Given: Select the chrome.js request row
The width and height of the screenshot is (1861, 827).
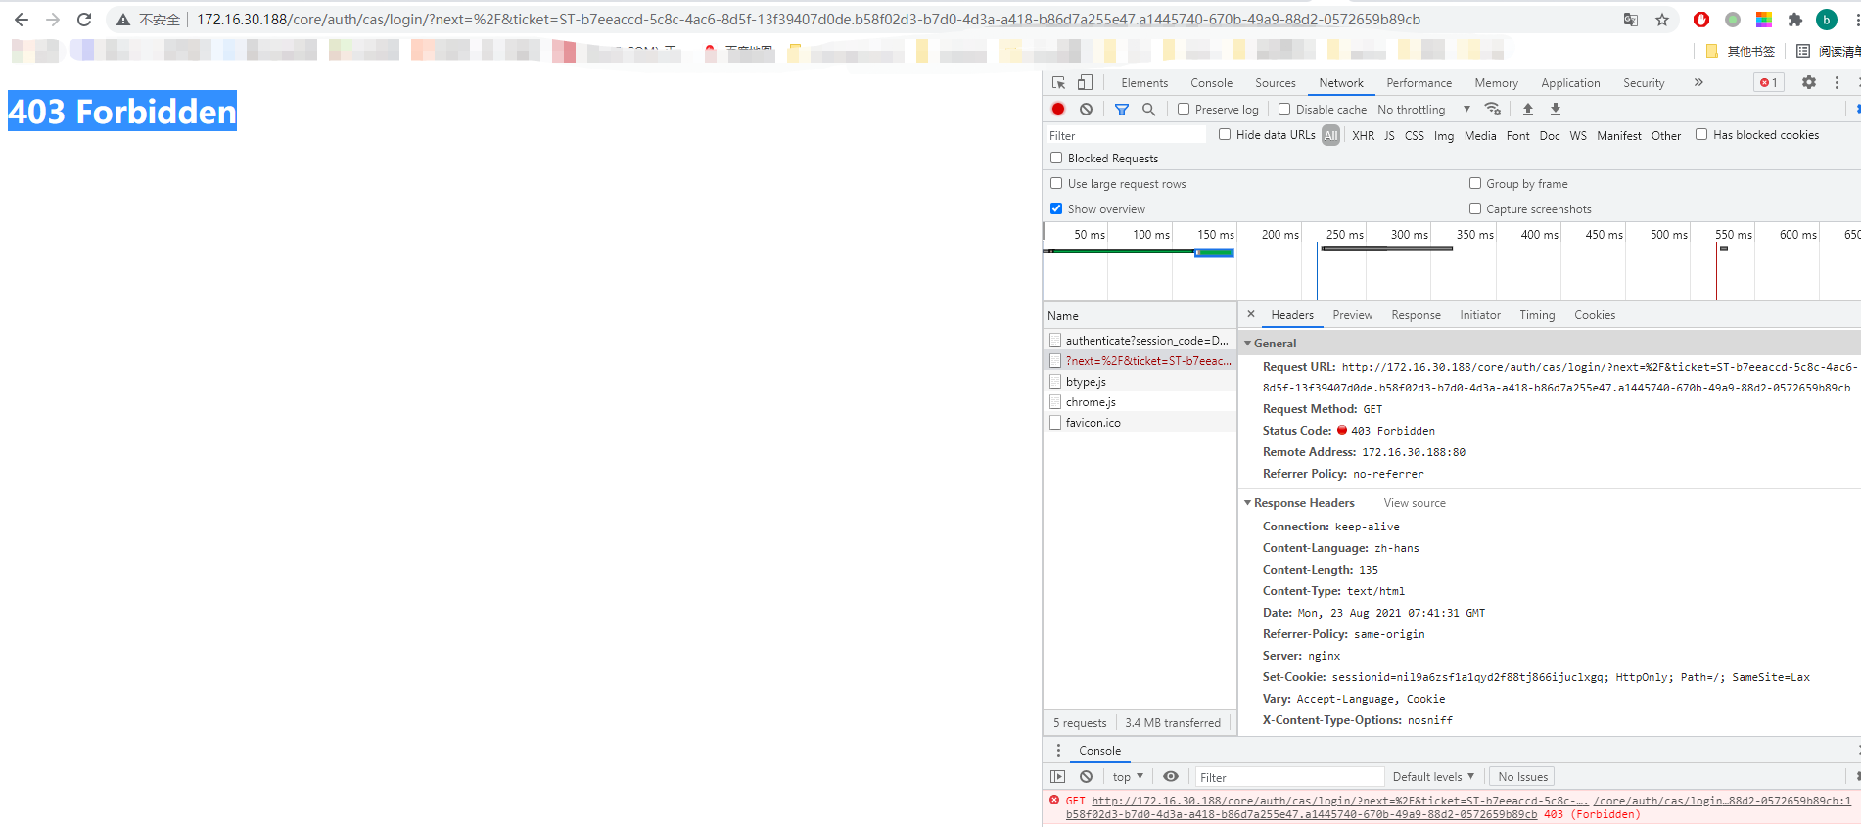Looking at the screenshot, I should 1140,402.
